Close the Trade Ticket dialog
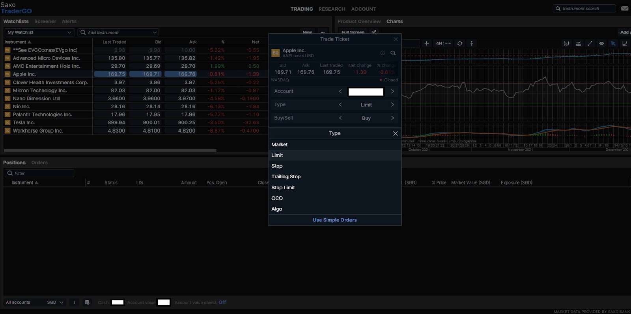 point(396,39)
